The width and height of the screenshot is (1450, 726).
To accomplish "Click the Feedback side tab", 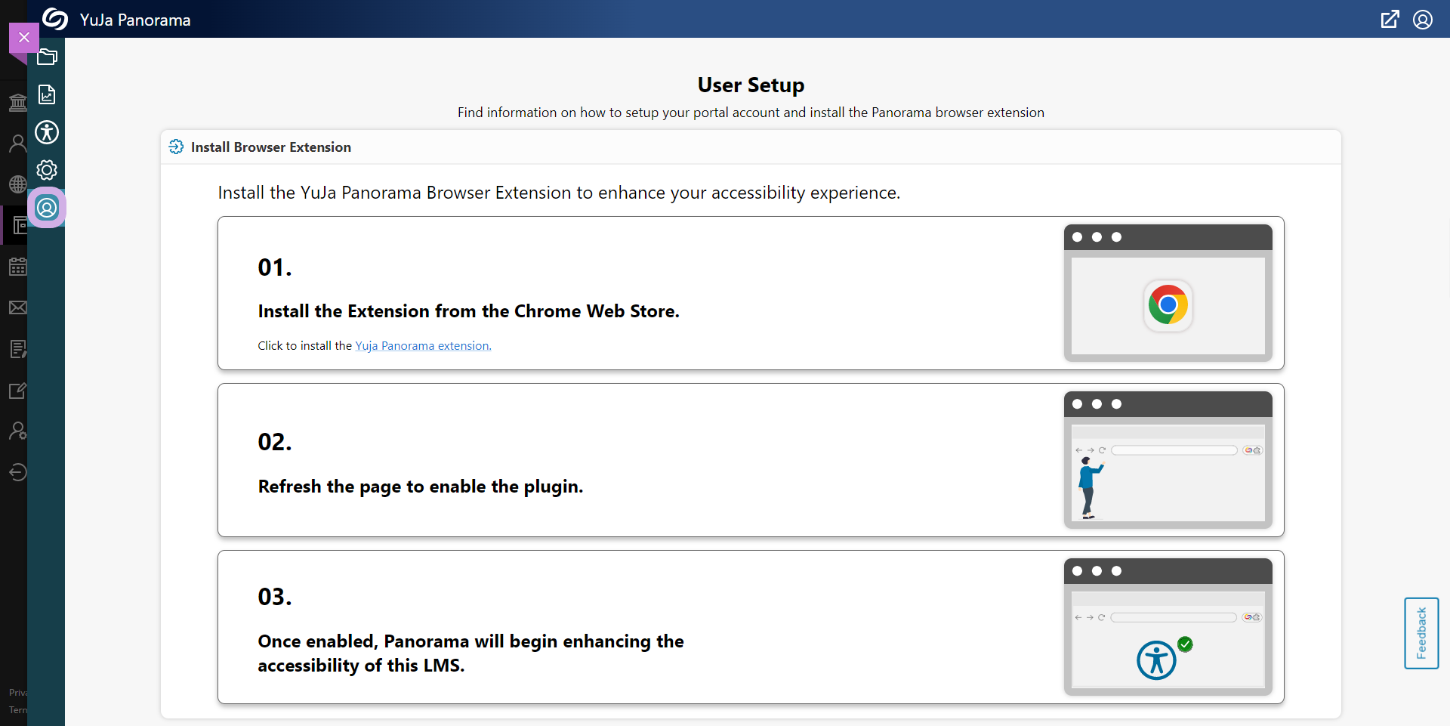I will point(1421,633).
